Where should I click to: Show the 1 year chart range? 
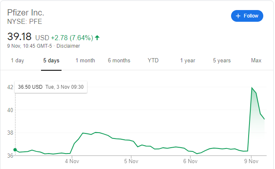(x=188, y=61)
